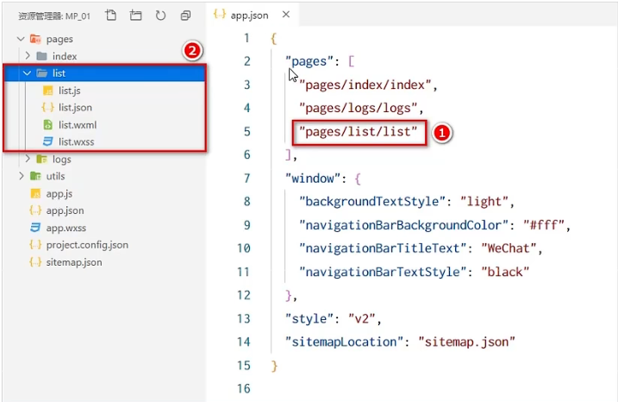
Task: Click the app.json file icon in explorer
Action: point(35,210)
